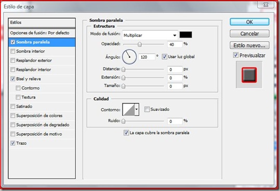
Task: Click the Ángulo field showing 120
Action: click(146, 57)
